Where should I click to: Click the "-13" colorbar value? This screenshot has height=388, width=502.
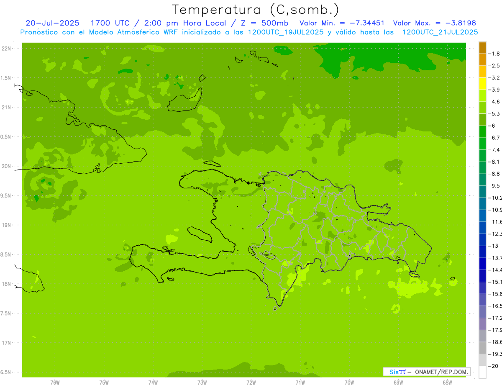[x=494, y=246]
